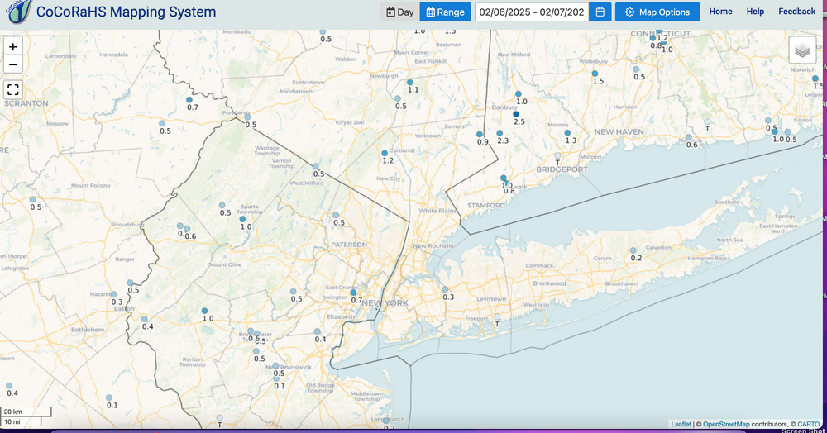
Task: Click the 0.7 marker near Port Jervis
Action: [189, 99]
